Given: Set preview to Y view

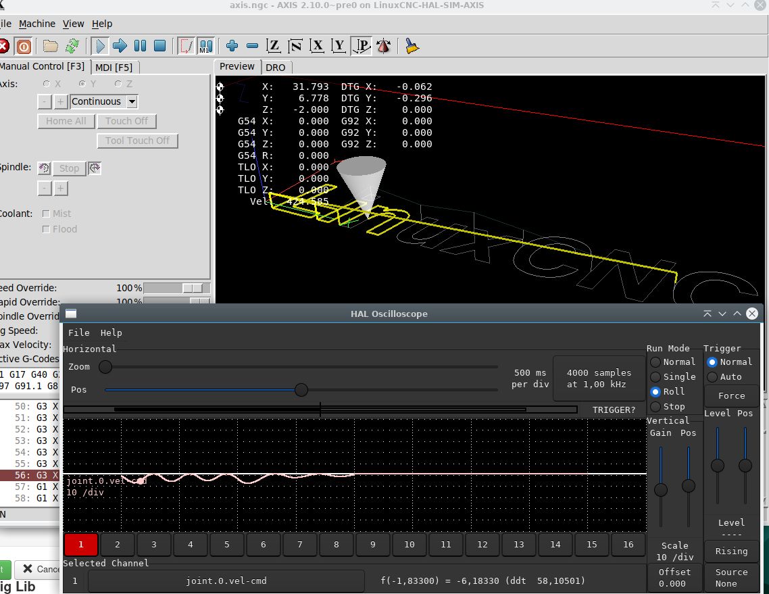Looking at the screenshot, I should [x=339, y=46].
